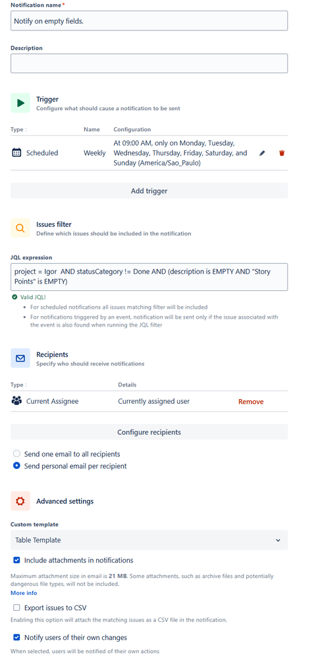
Task: Remove the Current Assignee recipient
Action: pos(251,402)
